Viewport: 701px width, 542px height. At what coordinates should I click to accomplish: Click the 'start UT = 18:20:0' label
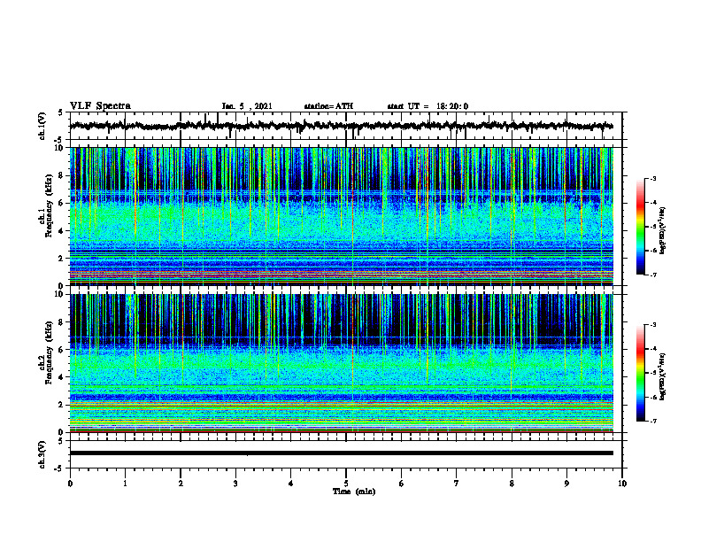point(428,106)
